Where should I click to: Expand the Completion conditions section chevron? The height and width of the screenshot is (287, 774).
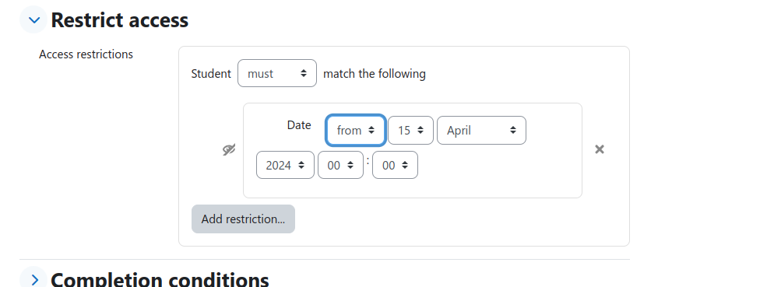[34, 279]
